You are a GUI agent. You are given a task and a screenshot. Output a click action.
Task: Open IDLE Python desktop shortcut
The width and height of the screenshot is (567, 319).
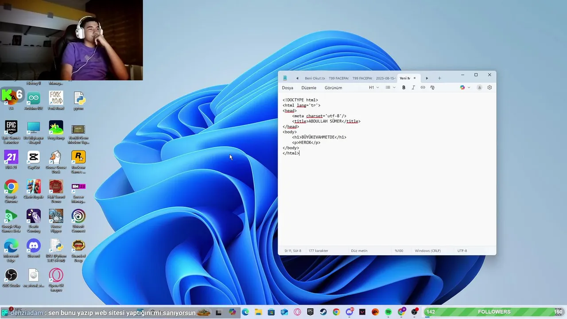point(56,251)
